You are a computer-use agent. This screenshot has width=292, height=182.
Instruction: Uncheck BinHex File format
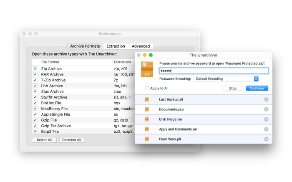35,103
